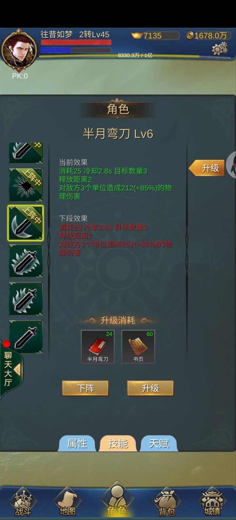Viewport: 236px width, 520px height.
Task: Tap the gold ingot currency icon
Action: pyautogui.click(x=137, y=35)
